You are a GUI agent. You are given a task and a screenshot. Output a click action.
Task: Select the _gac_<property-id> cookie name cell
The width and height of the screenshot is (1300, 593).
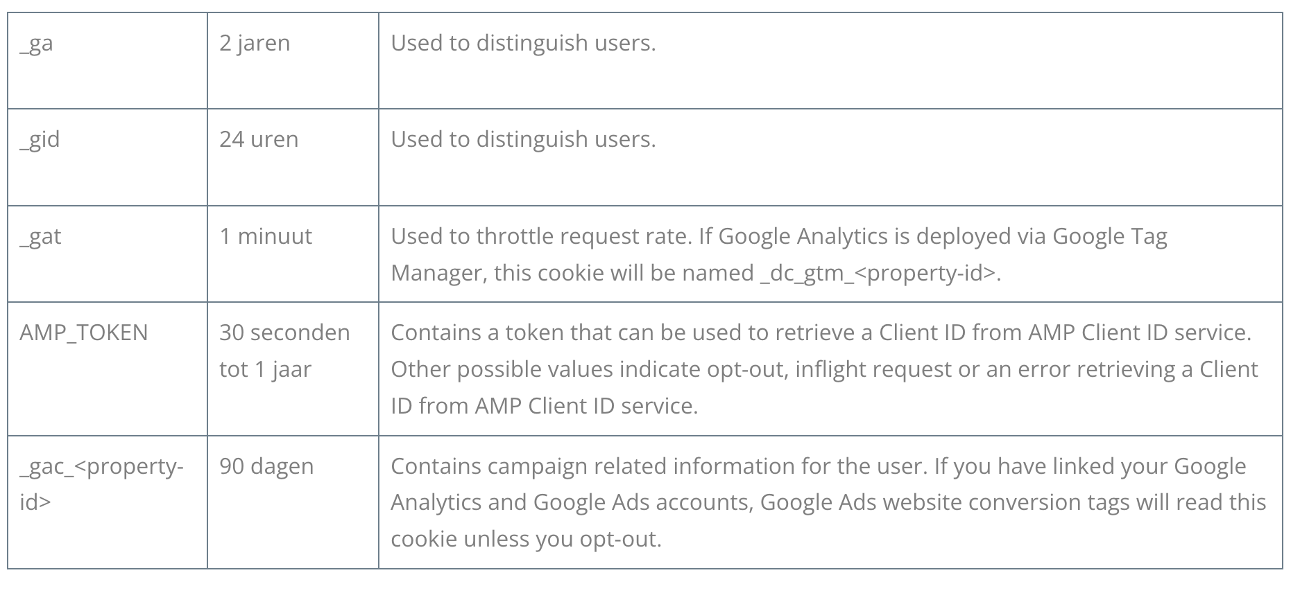(101, 484)
